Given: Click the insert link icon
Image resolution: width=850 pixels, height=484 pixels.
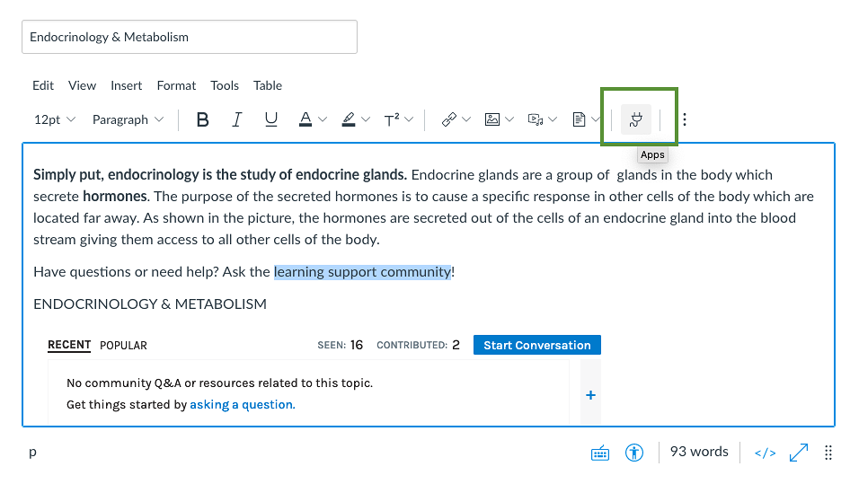Looking at the screenshot, I should pos(449,119).
